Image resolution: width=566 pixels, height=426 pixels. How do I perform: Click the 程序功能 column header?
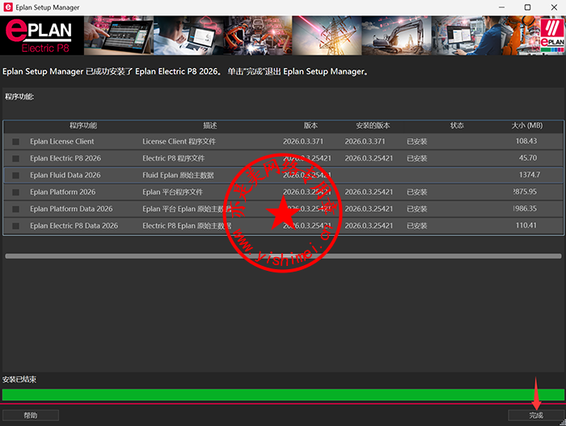click(83, 125)
